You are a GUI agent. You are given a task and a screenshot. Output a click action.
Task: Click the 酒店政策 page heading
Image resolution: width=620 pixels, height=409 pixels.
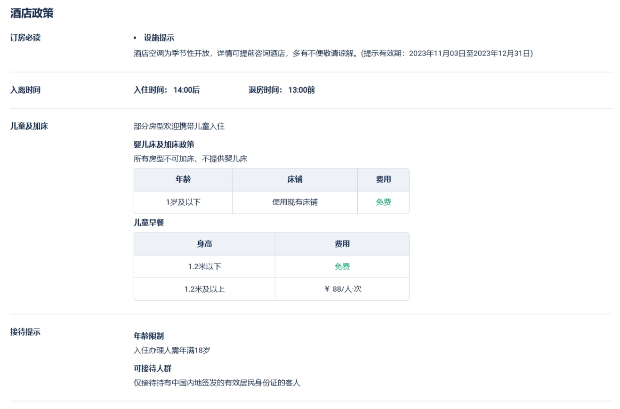click(32, 13)
